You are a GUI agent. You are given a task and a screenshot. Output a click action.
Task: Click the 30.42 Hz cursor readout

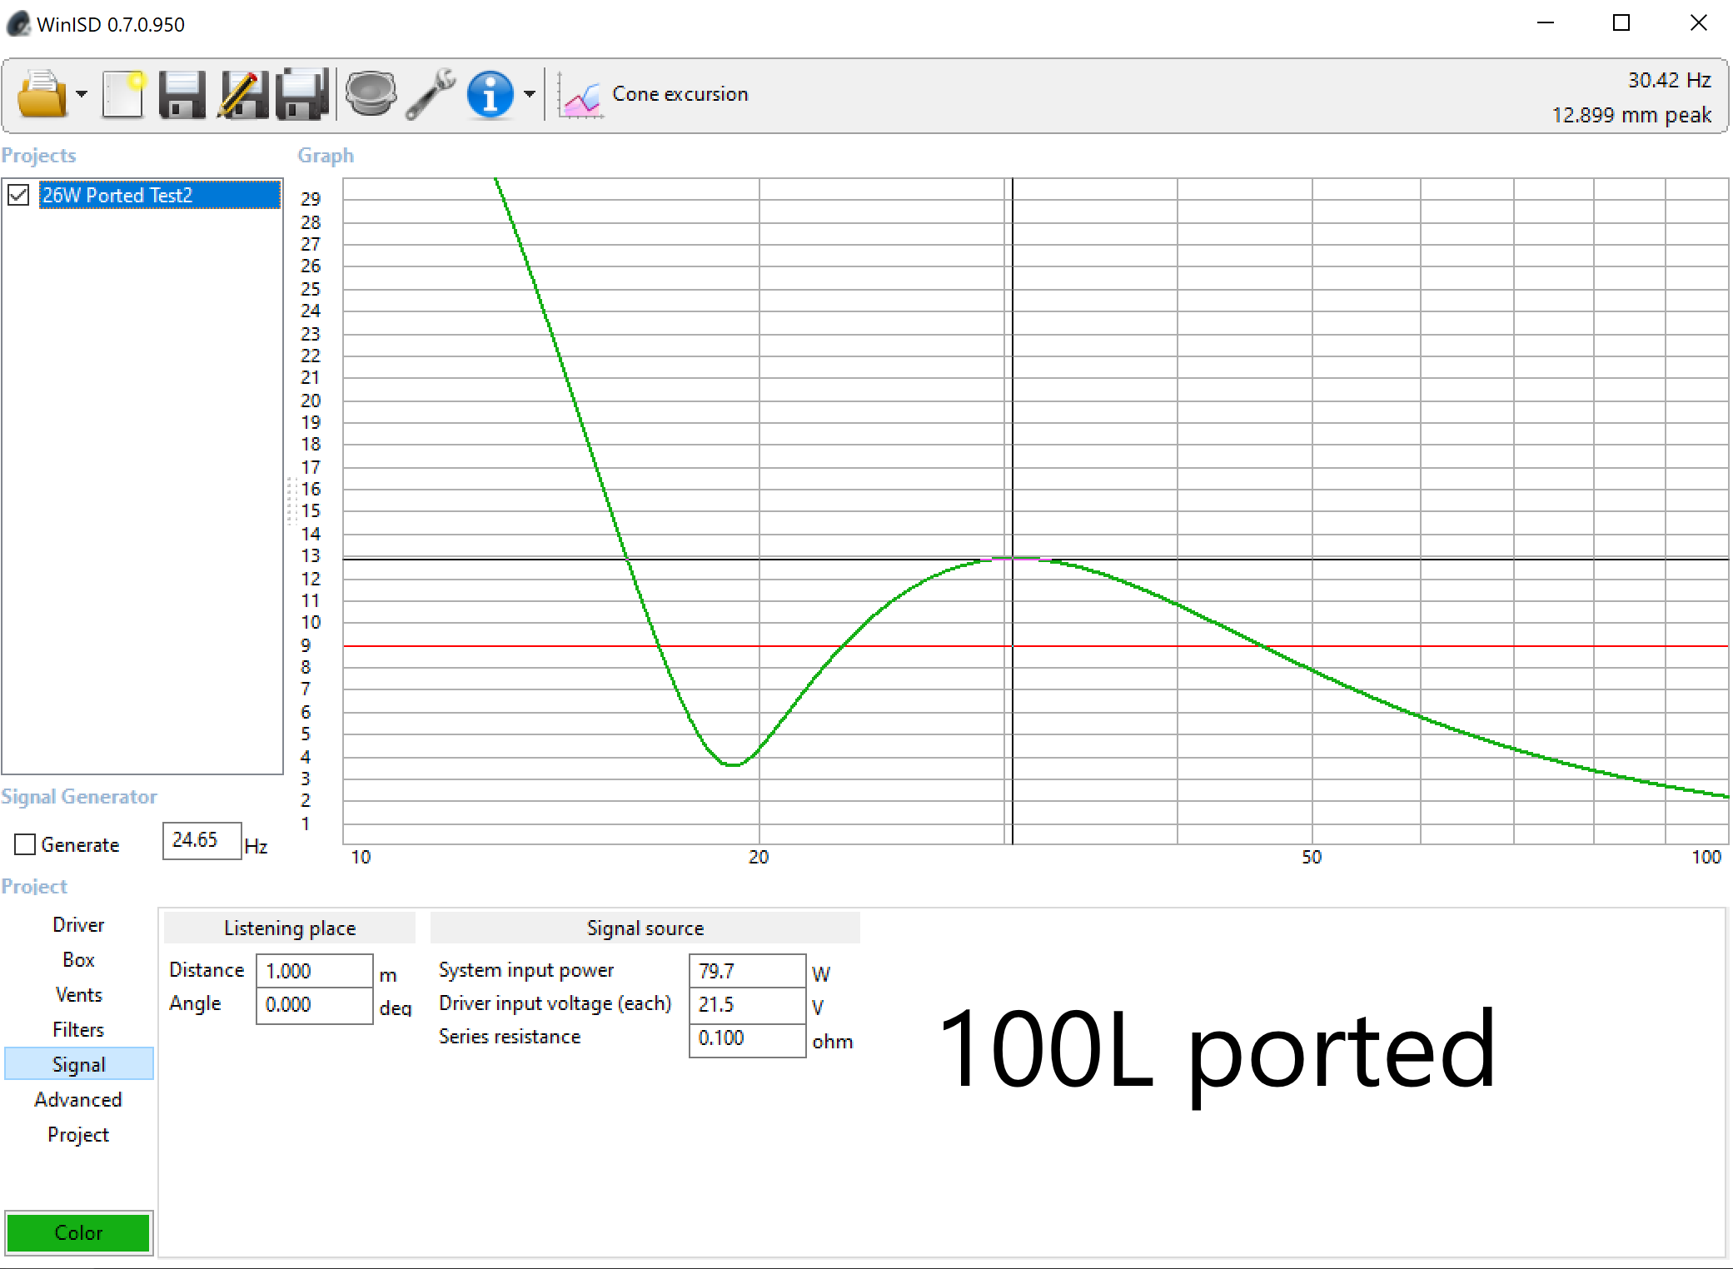tap(1669, 80)
